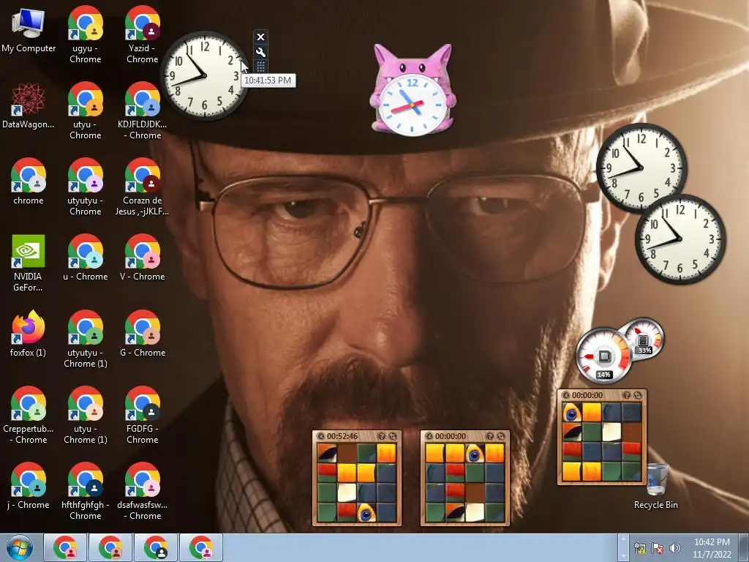Close the clock gadget with the X
The width and height of the screenshot is (749, 562).
point(260,37)
